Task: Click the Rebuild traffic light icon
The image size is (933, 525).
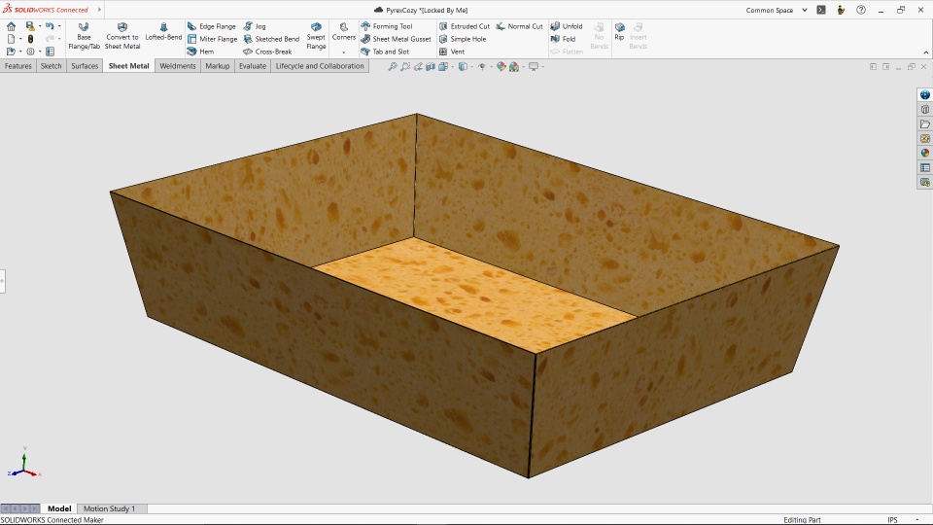Action: [x=30, y=39]
